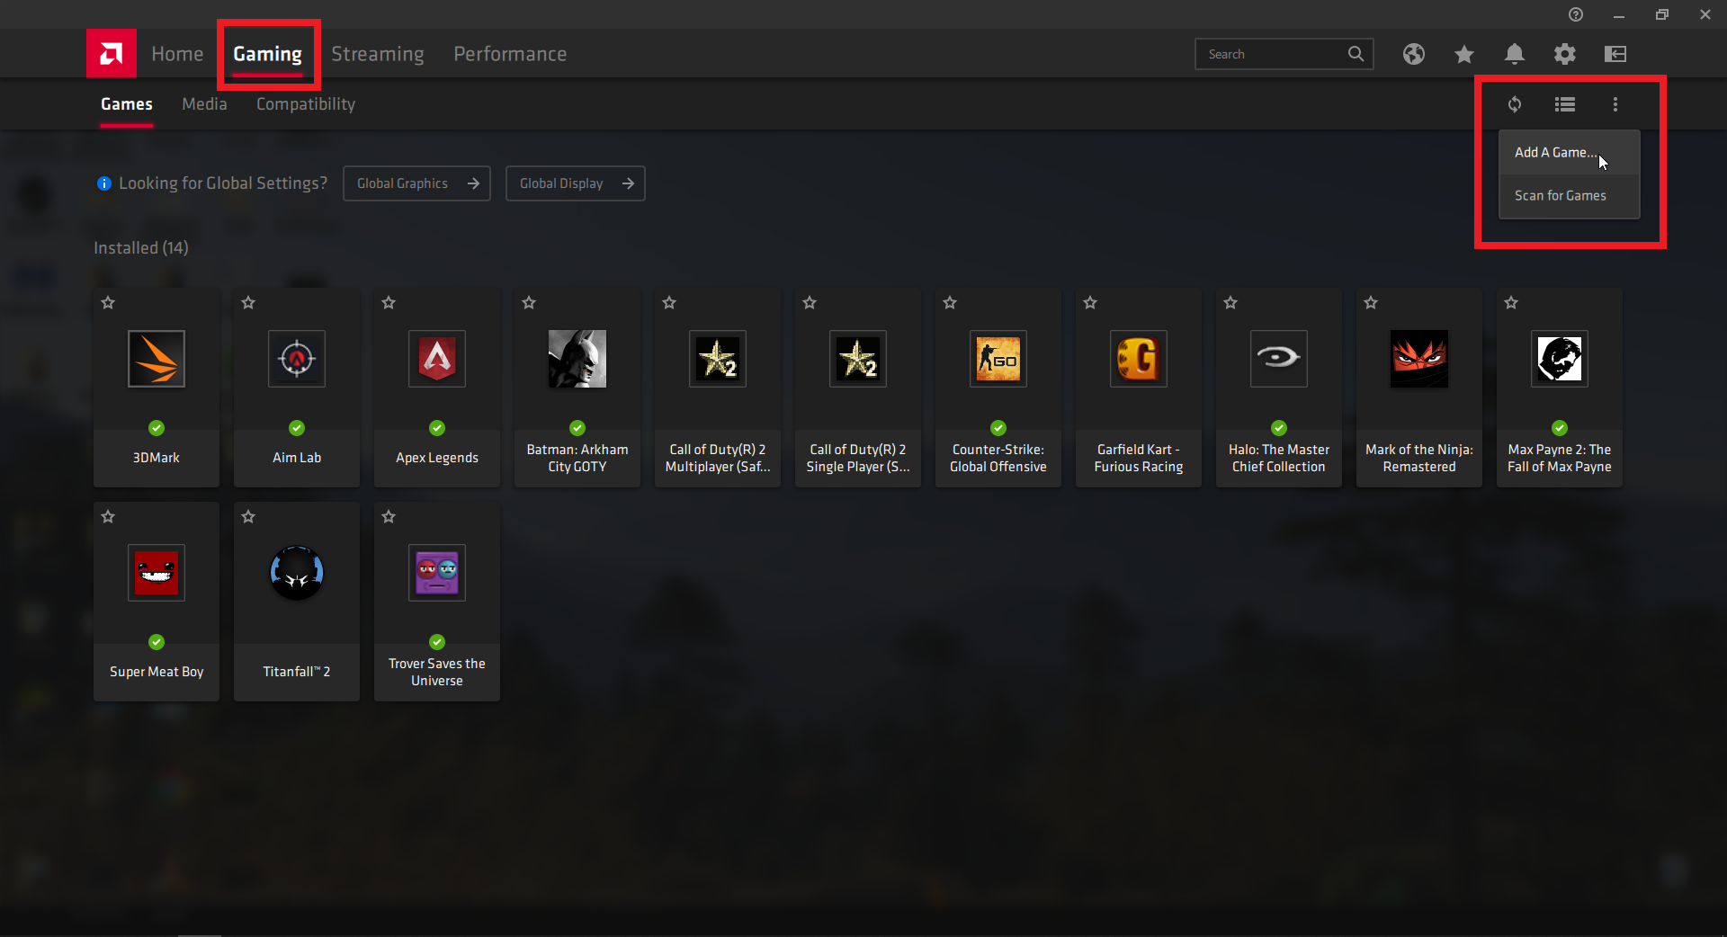Toggle favorite star on Counter-Strike: Global Offensive
Viewport: 1727px width, 937px height.
point(950,303)
